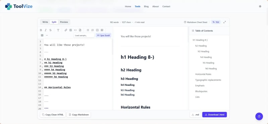Open the About page link

(155, 6)
